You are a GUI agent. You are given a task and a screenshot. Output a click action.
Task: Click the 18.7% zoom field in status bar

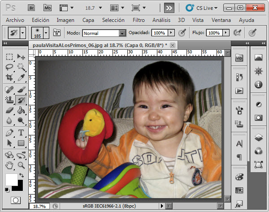click(x=39, y=206)
